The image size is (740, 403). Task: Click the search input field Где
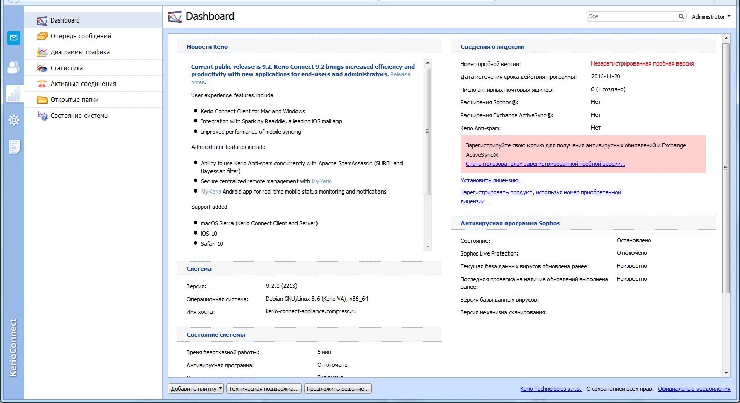click(631, 17)
